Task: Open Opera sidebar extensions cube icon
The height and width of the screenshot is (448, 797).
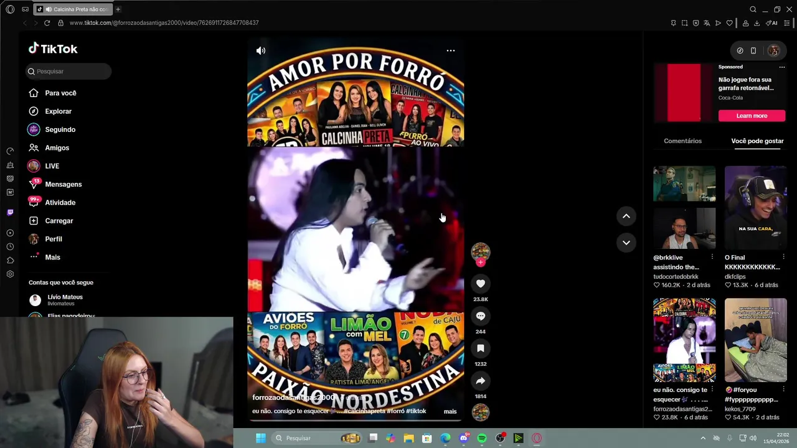Action: point(10,261)
